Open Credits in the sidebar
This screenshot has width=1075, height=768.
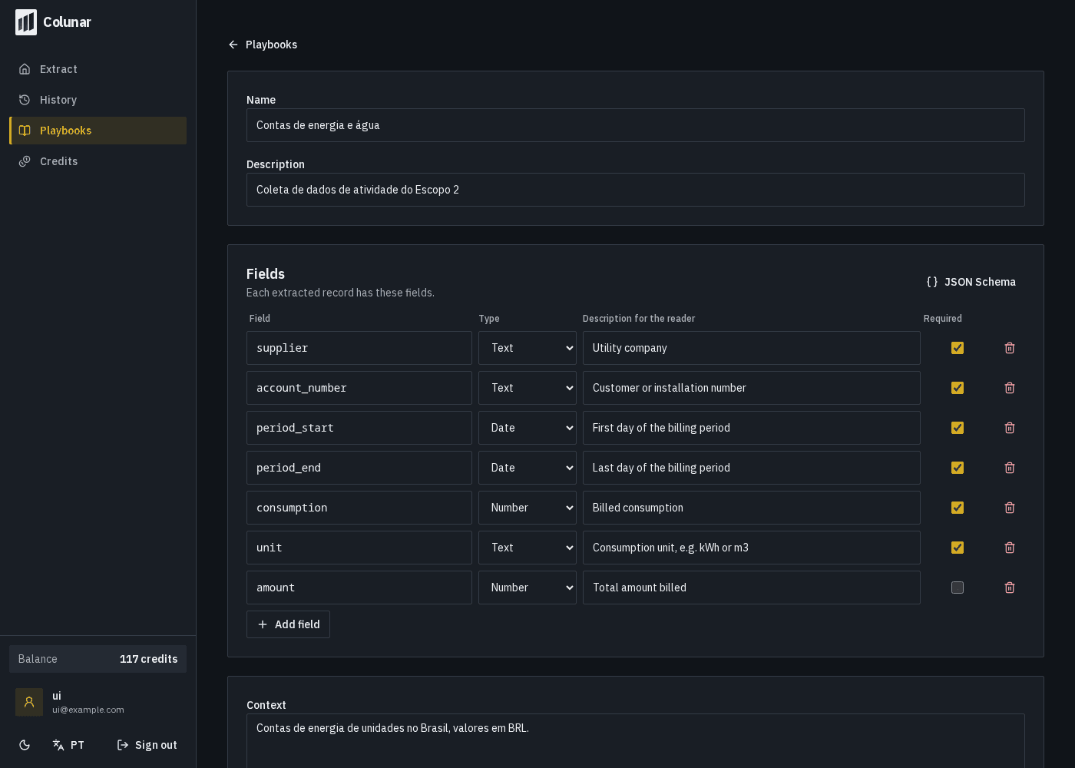pos(98,161)
